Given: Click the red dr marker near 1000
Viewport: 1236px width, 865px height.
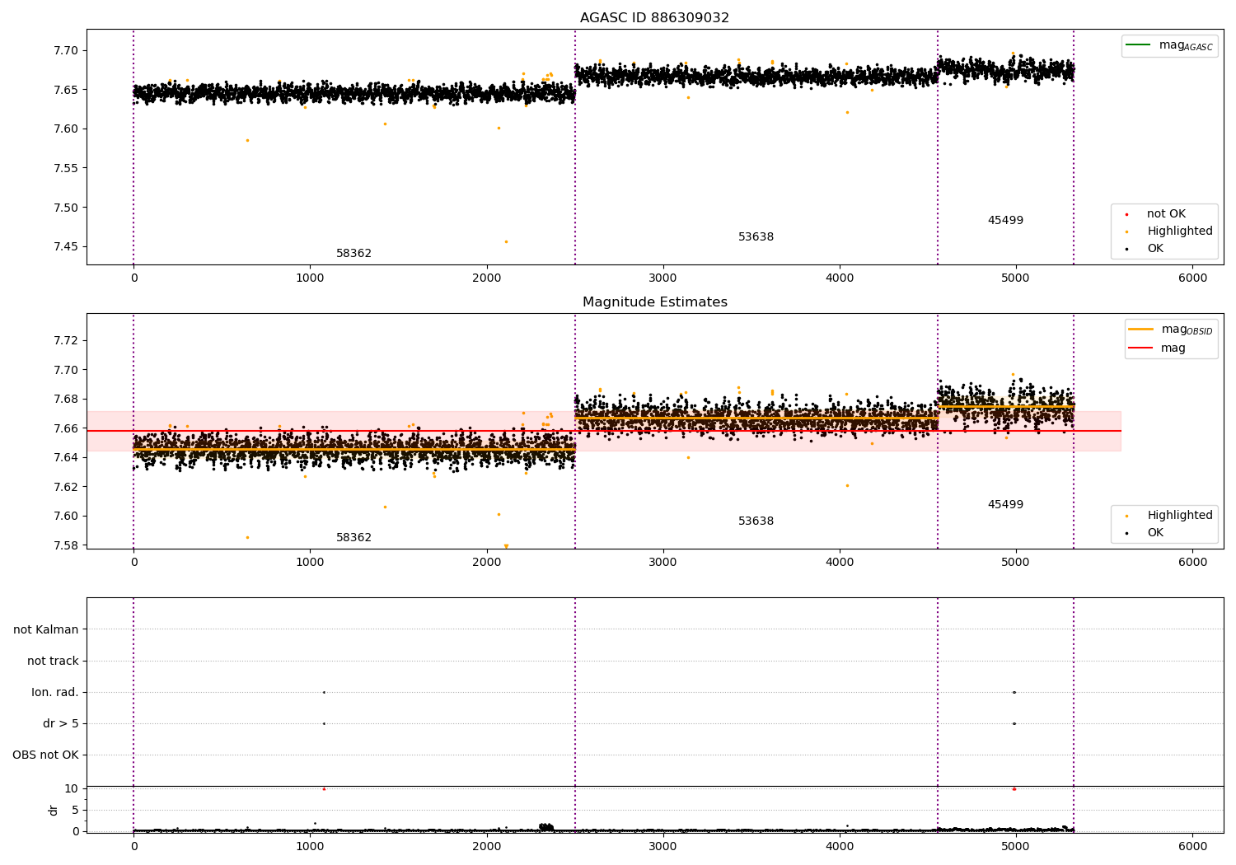Looking at the screenshot, I should click(324, 789).
